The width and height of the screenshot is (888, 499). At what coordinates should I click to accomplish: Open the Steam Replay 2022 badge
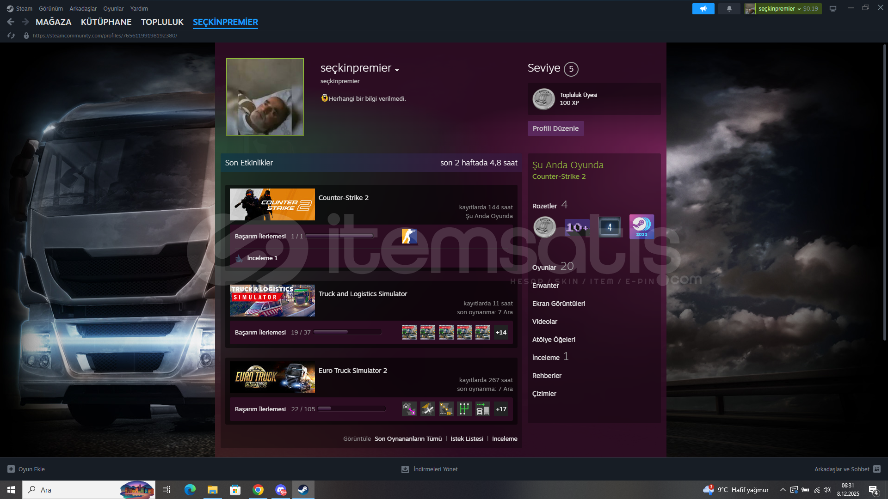pos(641,226)
